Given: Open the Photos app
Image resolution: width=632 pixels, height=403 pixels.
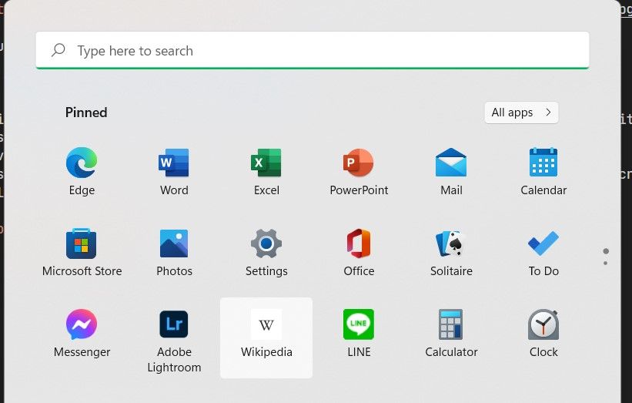Looking at the screenshot, I should (x=174, y=243).
